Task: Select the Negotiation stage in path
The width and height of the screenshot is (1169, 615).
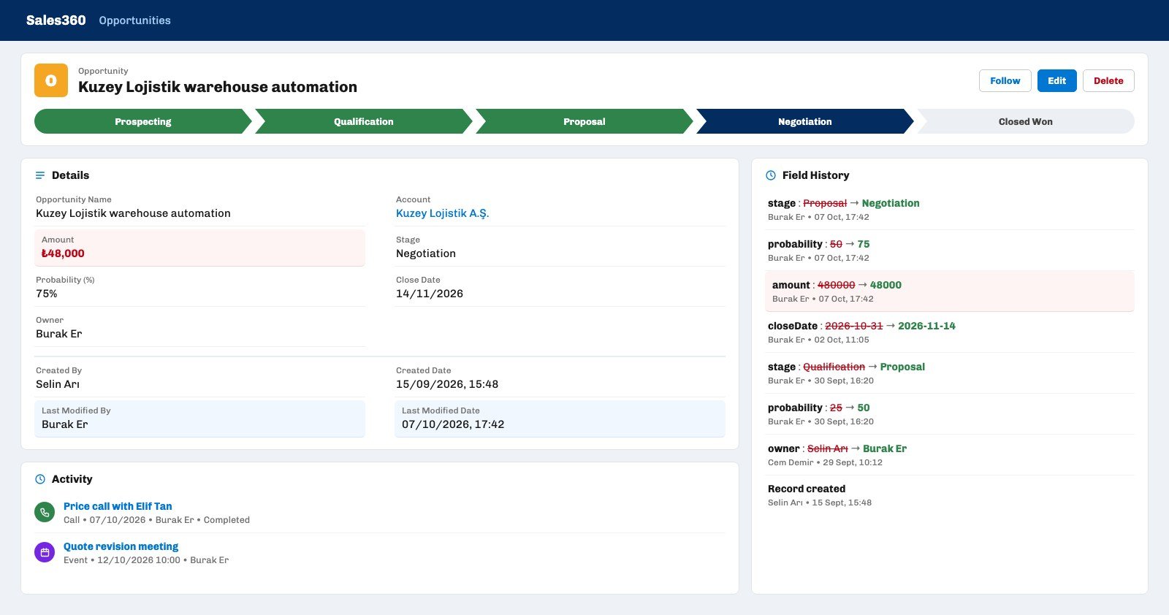Action: [x=805, y=121]
